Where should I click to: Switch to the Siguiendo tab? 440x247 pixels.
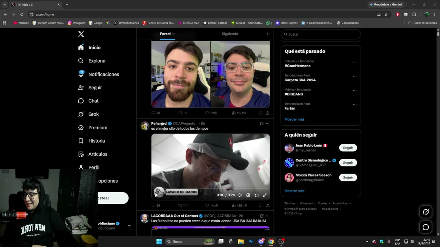click(x=230, y=34)
